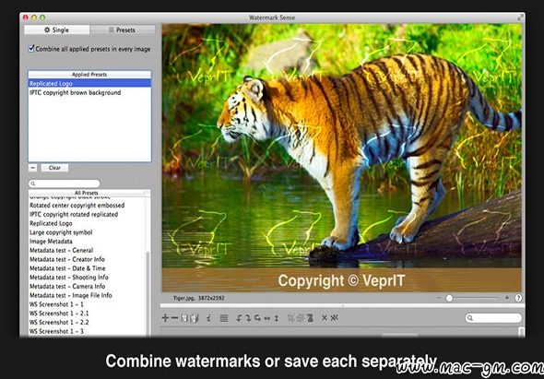This screenshot has height=379, width=544.
Task: Click the minus button beside Clear
Action: click(32, 168)
